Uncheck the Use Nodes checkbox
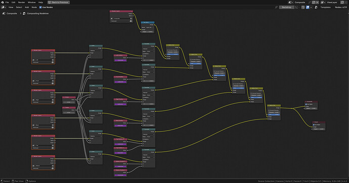Image resolution: width=349 pixels, height=183 pixels. (x=40, y=8)
